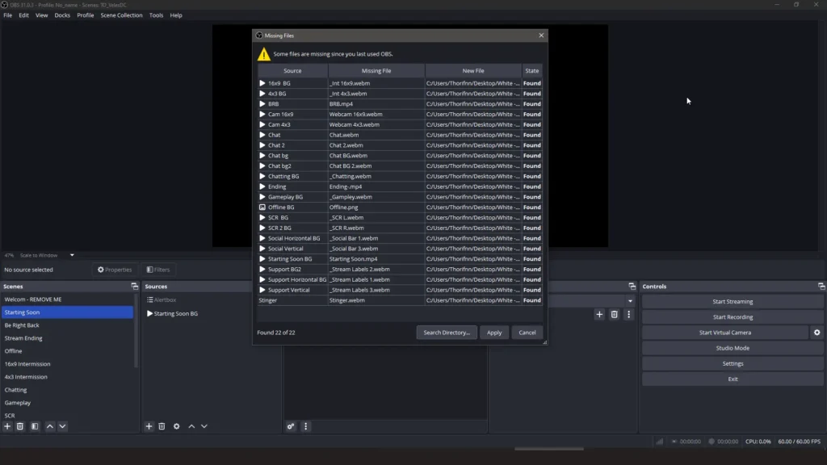This screenshot has width=827, height=465.
Task: Open advanced audio properties gears icon
Action: [x=291, y=426]
